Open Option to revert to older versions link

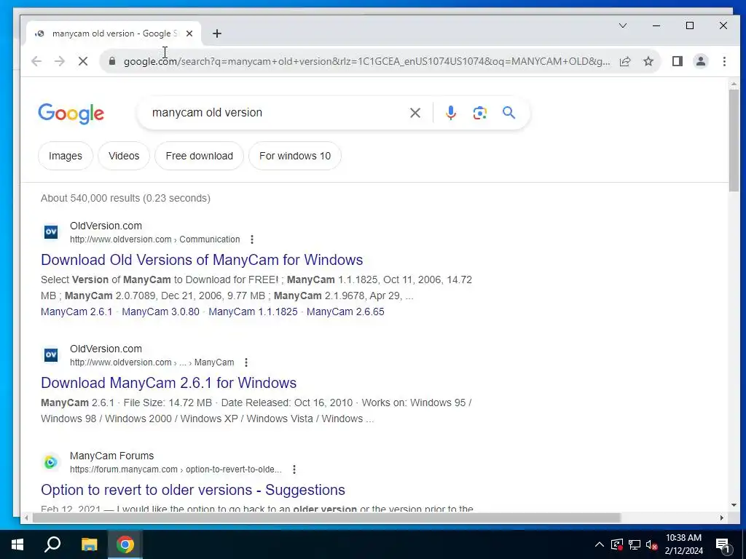(192, 490)
